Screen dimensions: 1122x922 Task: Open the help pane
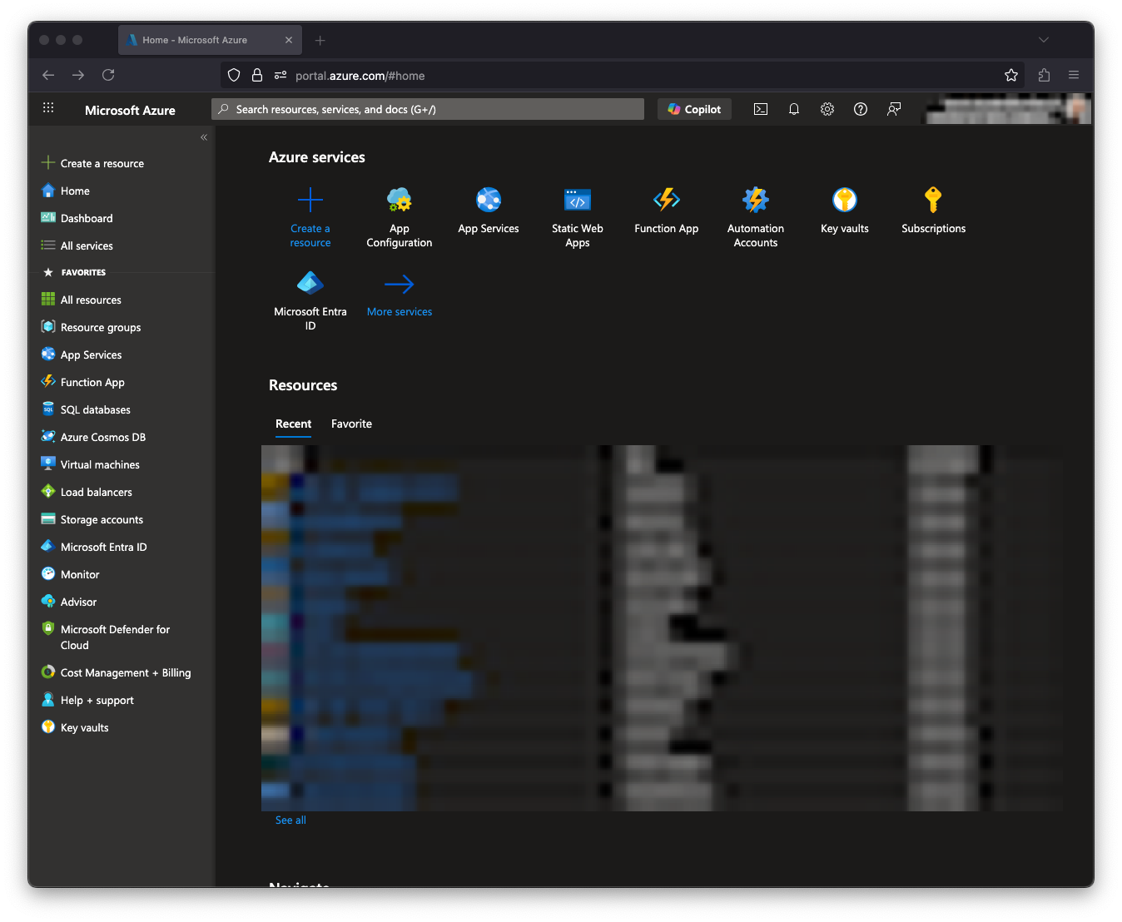pos(860,108)
